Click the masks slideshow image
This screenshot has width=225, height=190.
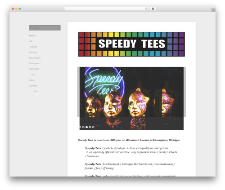131,98
